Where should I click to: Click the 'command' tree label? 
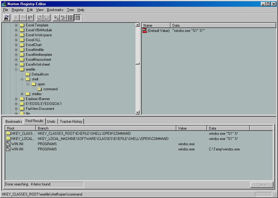pos(50,89)
